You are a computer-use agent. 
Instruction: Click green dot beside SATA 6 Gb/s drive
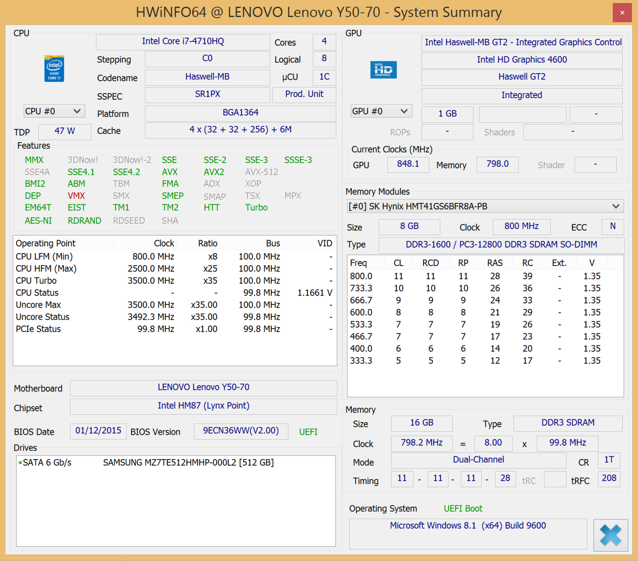pyautogui.click(x=20, y=463)
